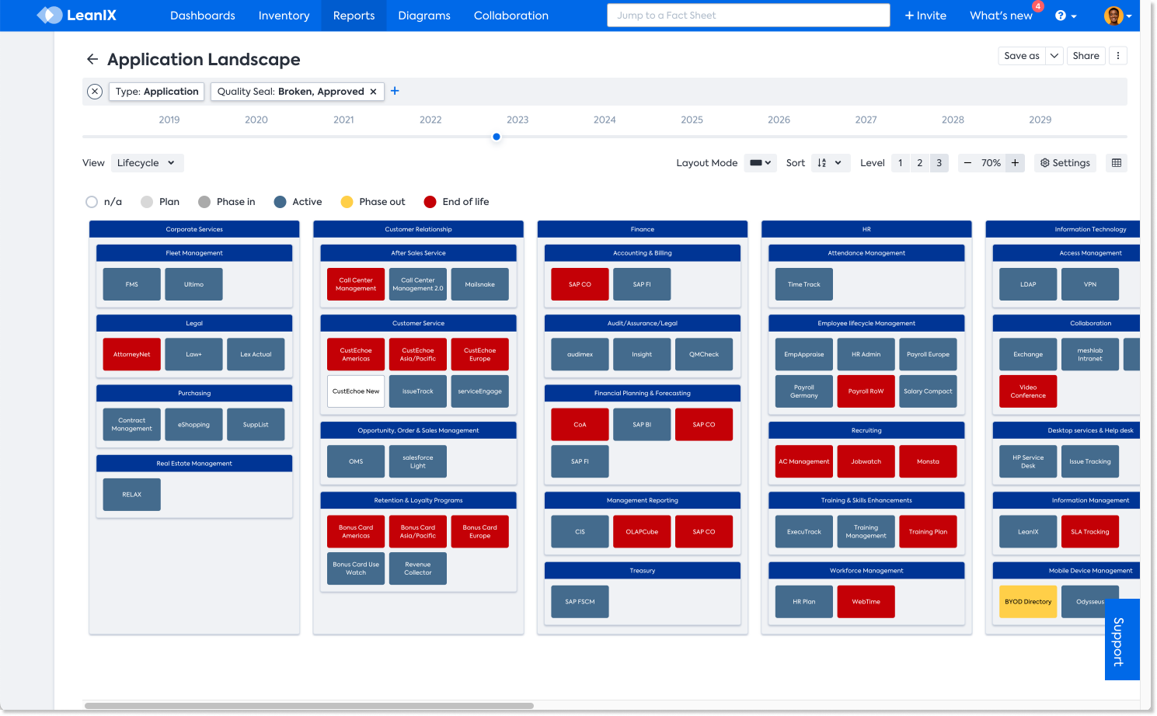Open the Collaboration menu
1157x716 pixels.
511,16
